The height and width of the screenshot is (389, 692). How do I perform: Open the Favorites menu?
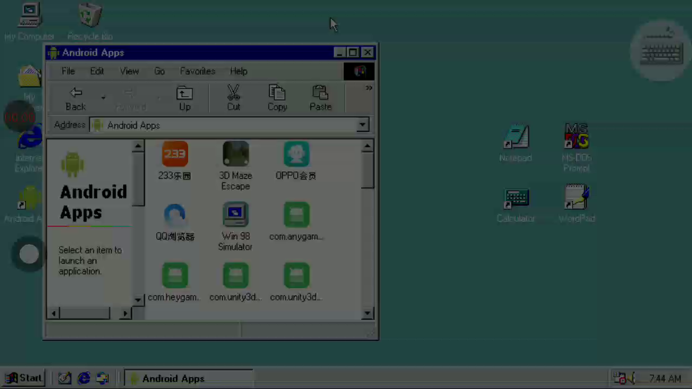(197, 71)
